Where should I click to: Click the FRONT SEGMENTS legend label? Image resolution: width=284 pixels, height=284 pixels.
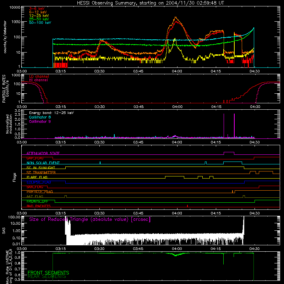(48, 273)
